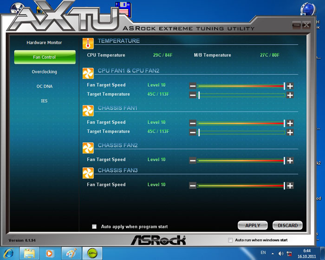Decrease Chassis Fan1 target speed with minus
This screenshot has height=260, width=325.
(x=193, y=123)
